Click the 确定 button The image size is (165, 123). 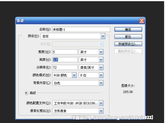click(128, 29)
